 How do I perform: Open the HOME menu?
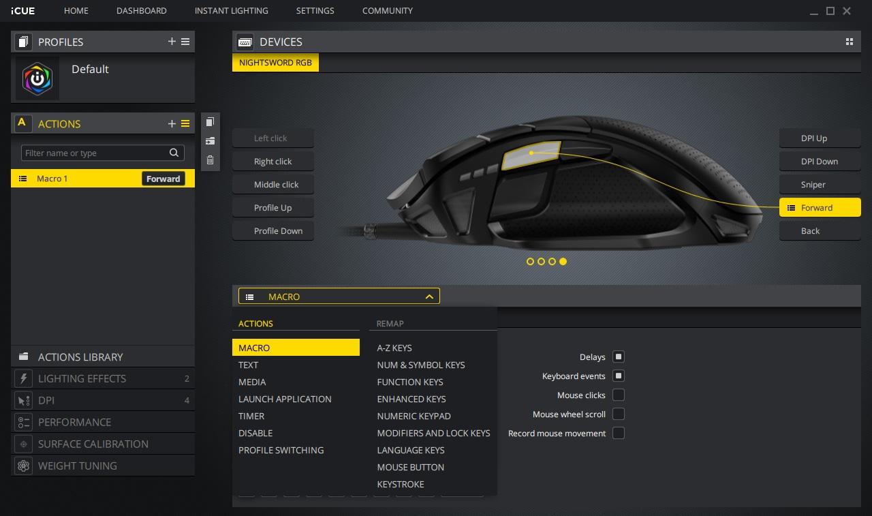pos(76,11)
